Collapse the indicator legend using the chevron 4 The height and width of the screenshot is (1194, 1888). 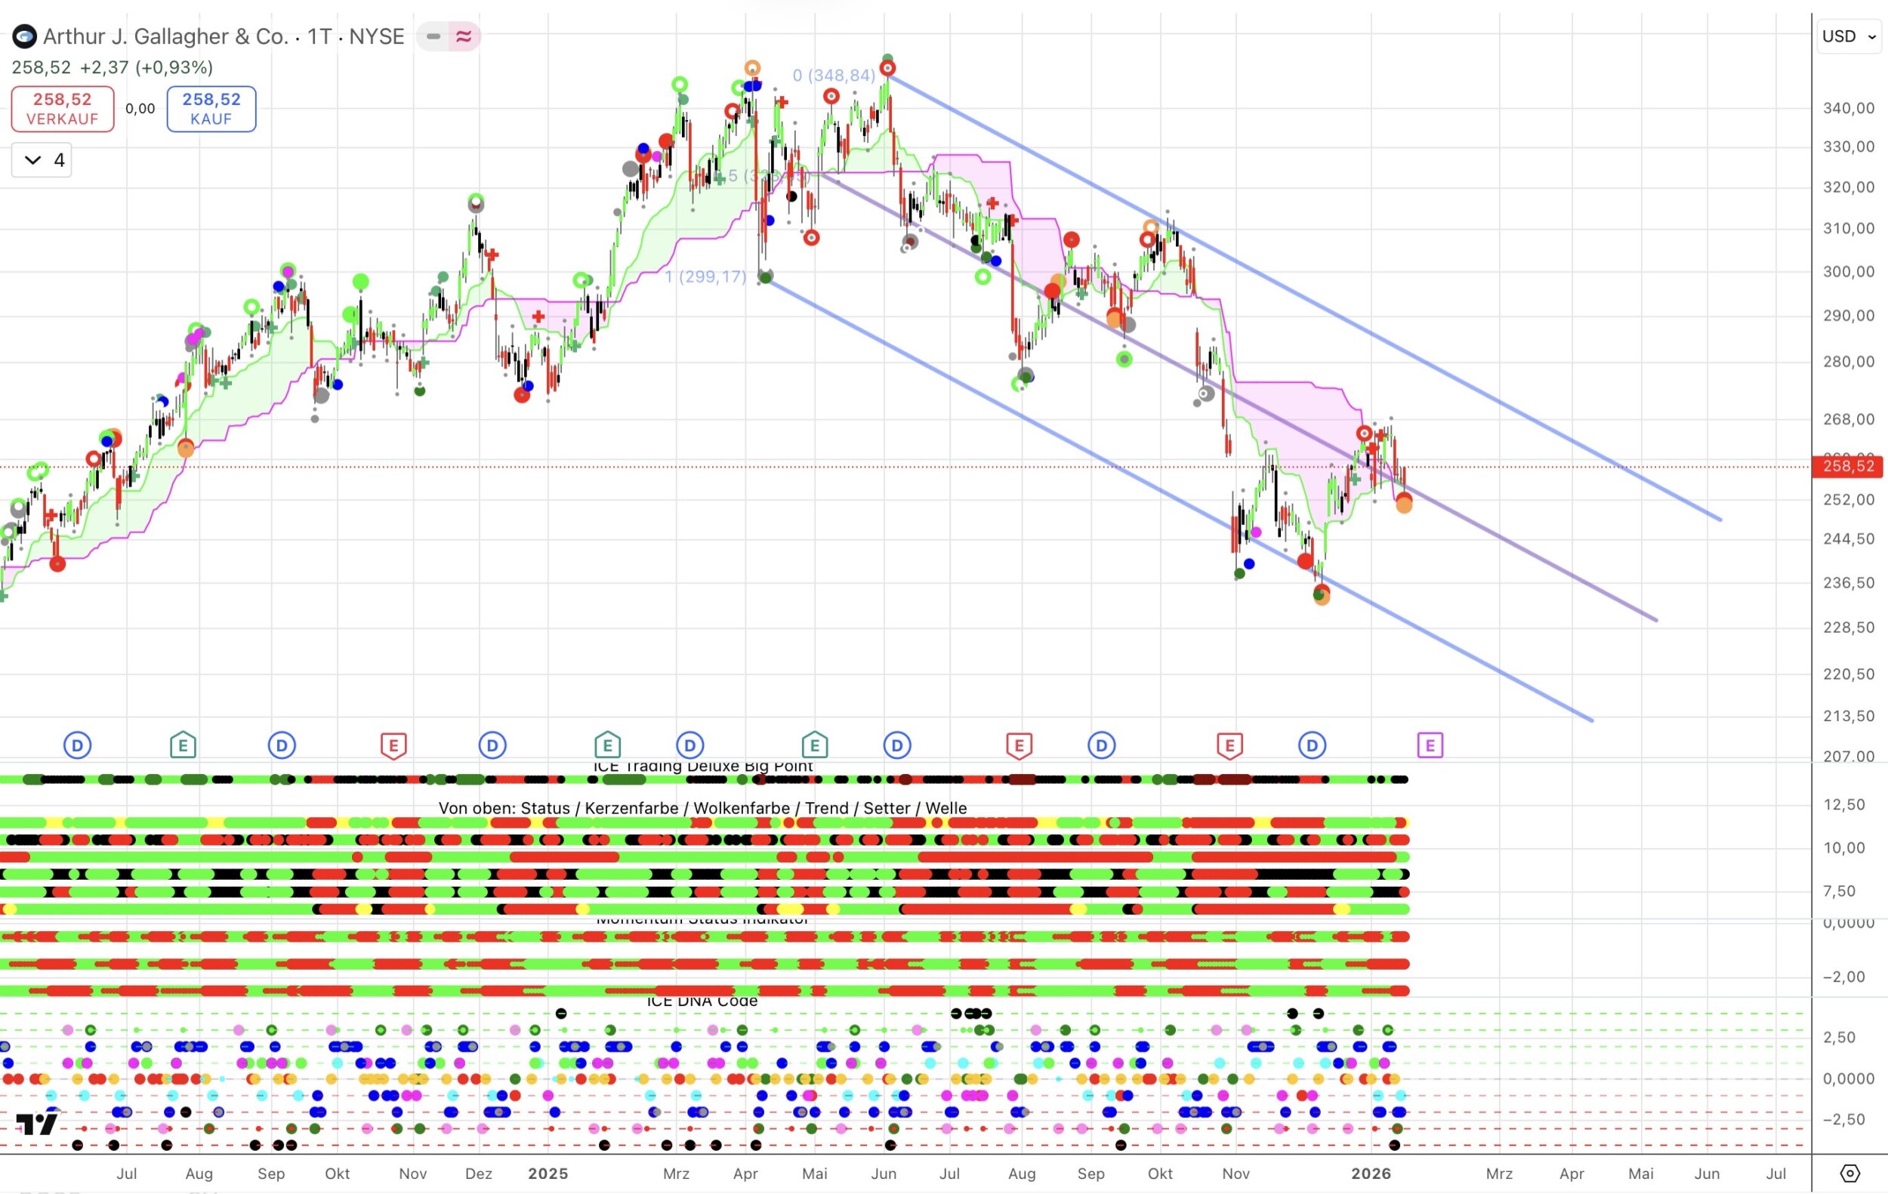[42, 160]
